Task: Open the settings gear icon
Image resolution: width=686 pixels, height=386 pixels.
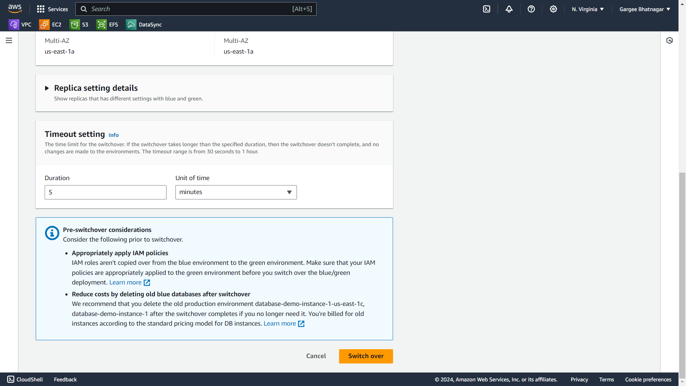Action: pyautogui.click(x=553, y=9)
